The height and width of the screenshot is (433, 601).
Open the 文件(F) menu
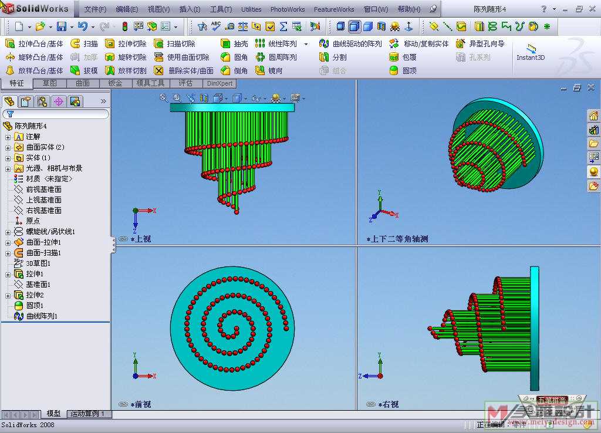point(96,9)
